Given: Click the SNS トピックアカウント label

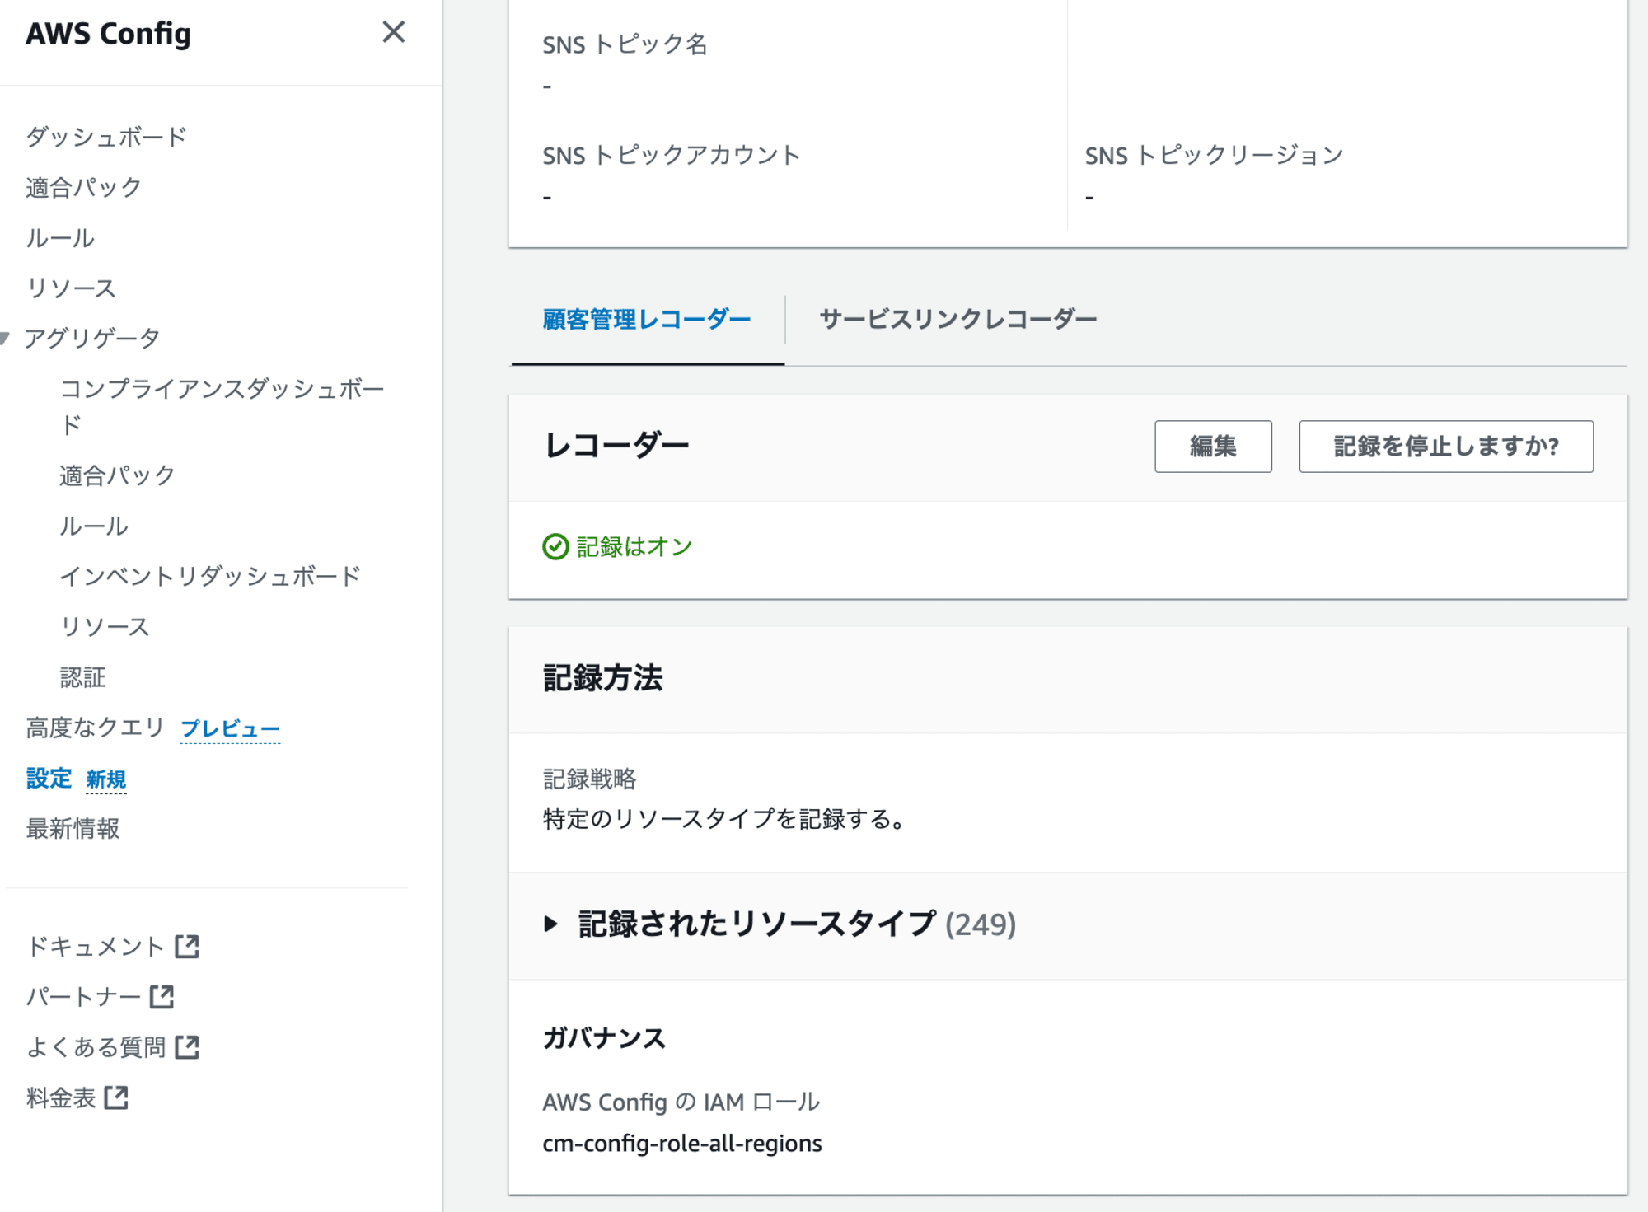Looking at the screenshot, I should click(672, 156).
